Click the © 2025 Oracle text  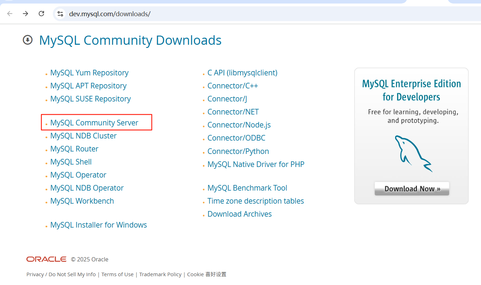point(89,259)
